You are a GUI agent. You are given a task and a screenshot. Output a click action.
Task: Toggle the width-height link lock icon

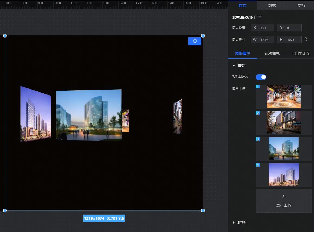coord(306,40)
